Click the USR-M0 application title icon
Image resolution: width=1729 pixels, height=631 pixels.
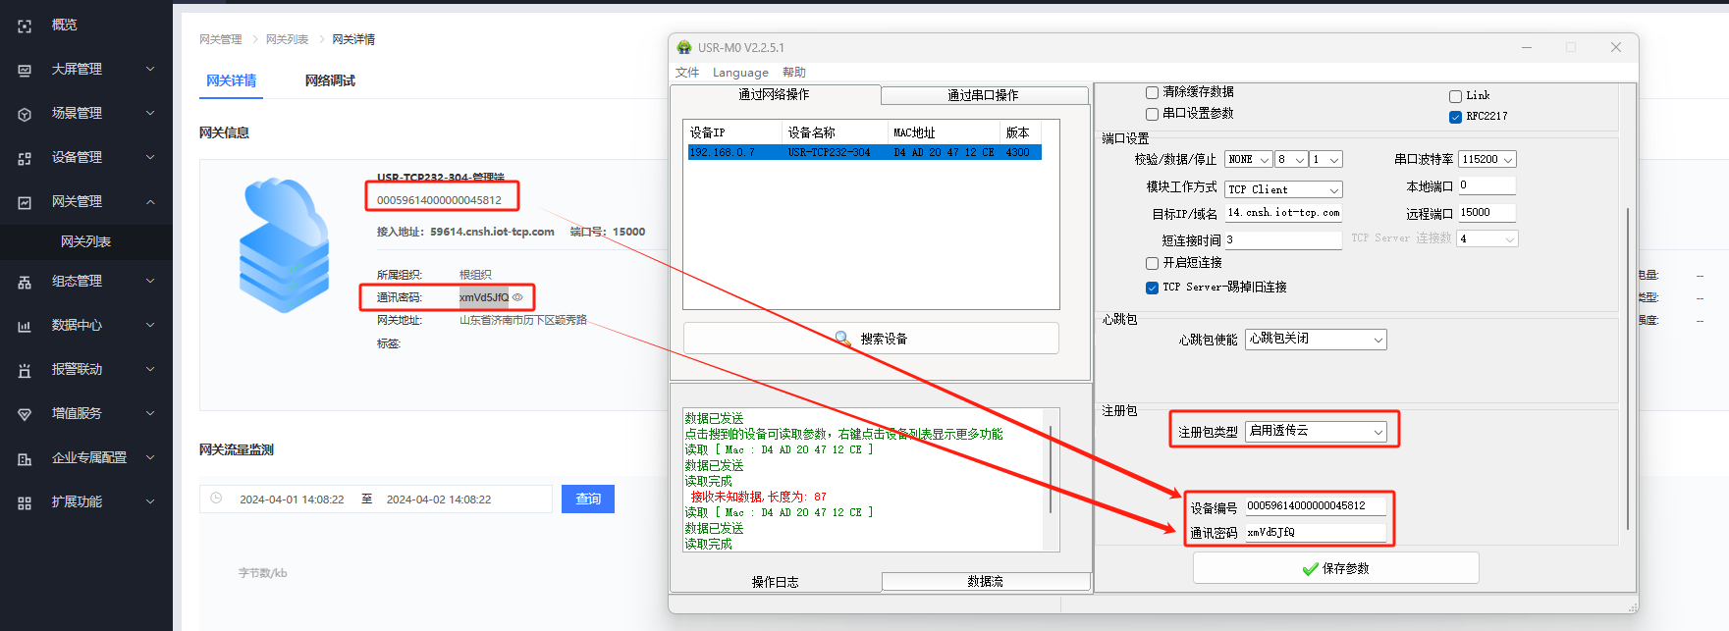coord(684,47)
